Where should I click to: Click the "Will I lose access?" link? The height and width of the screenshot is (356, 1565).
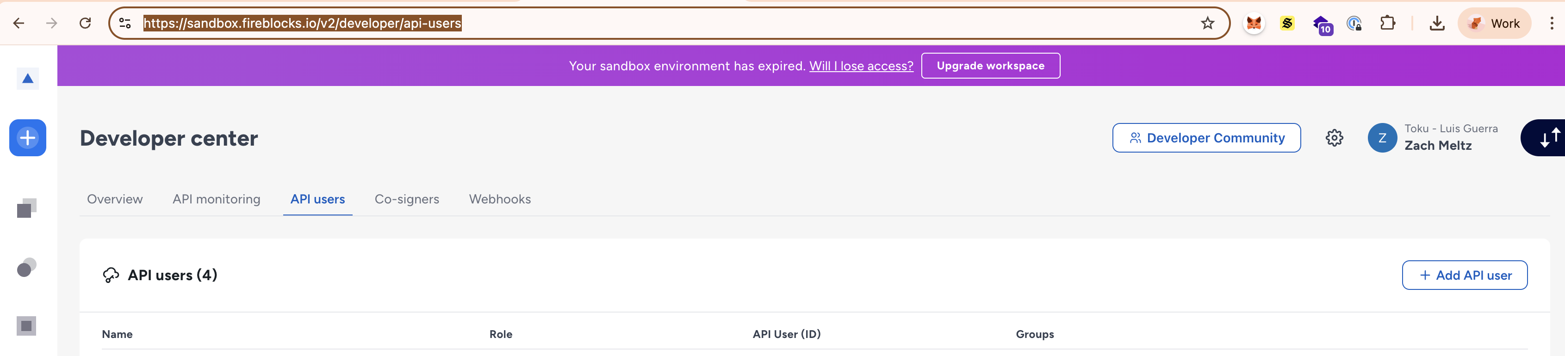861,66
